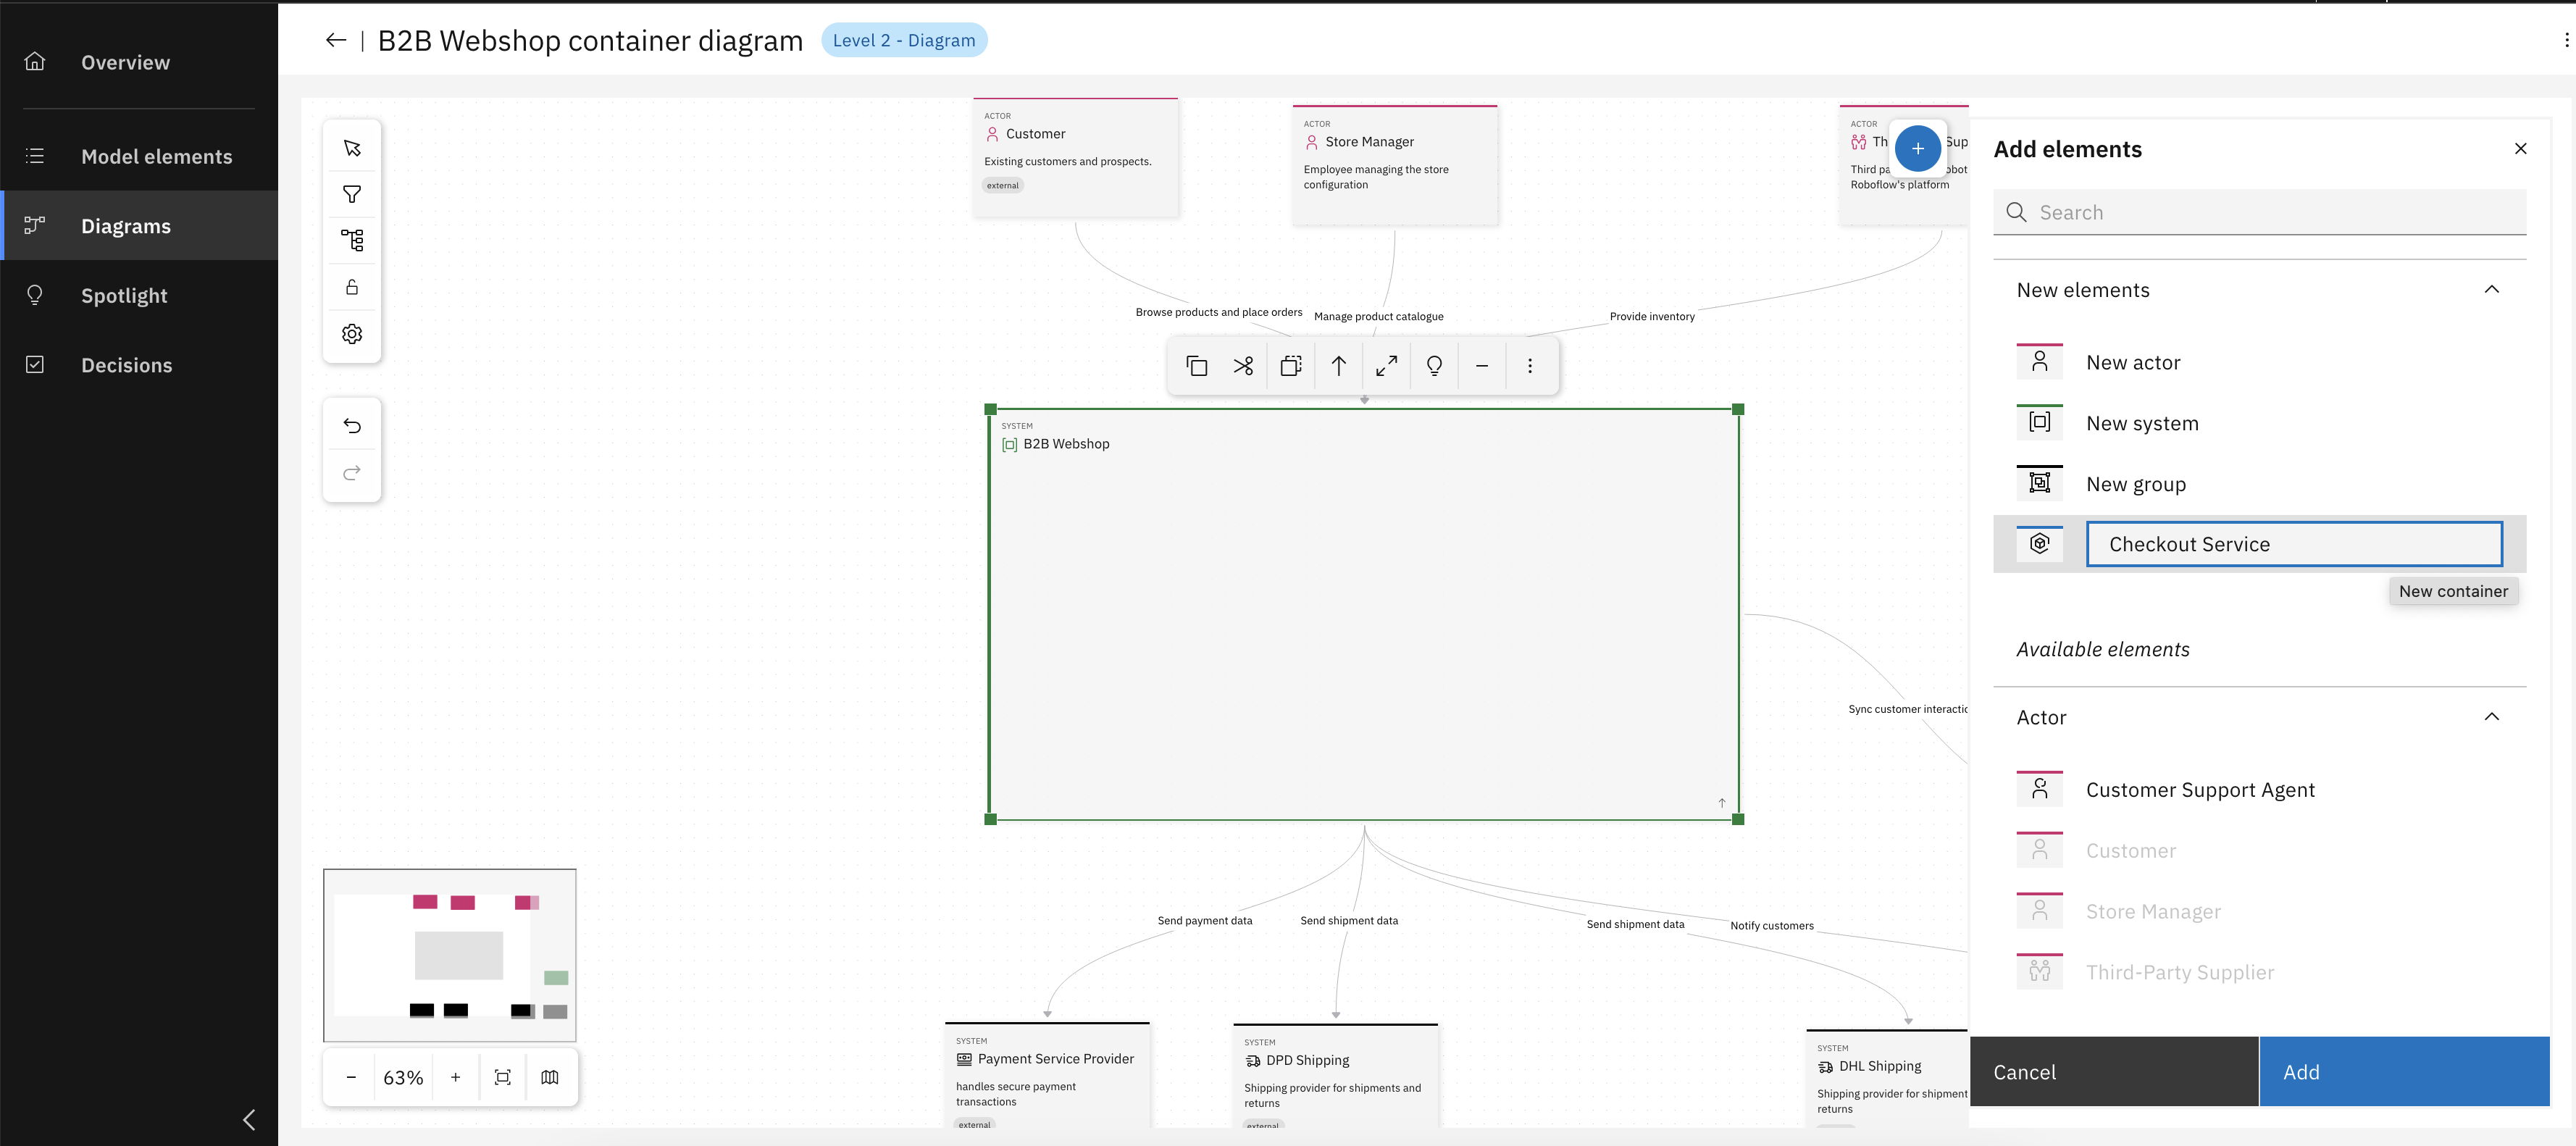Switch to Model elements view

156,156
